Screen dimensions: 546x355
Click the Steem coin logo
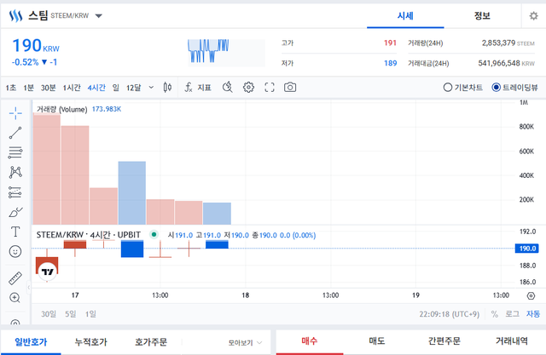[15, 15]
